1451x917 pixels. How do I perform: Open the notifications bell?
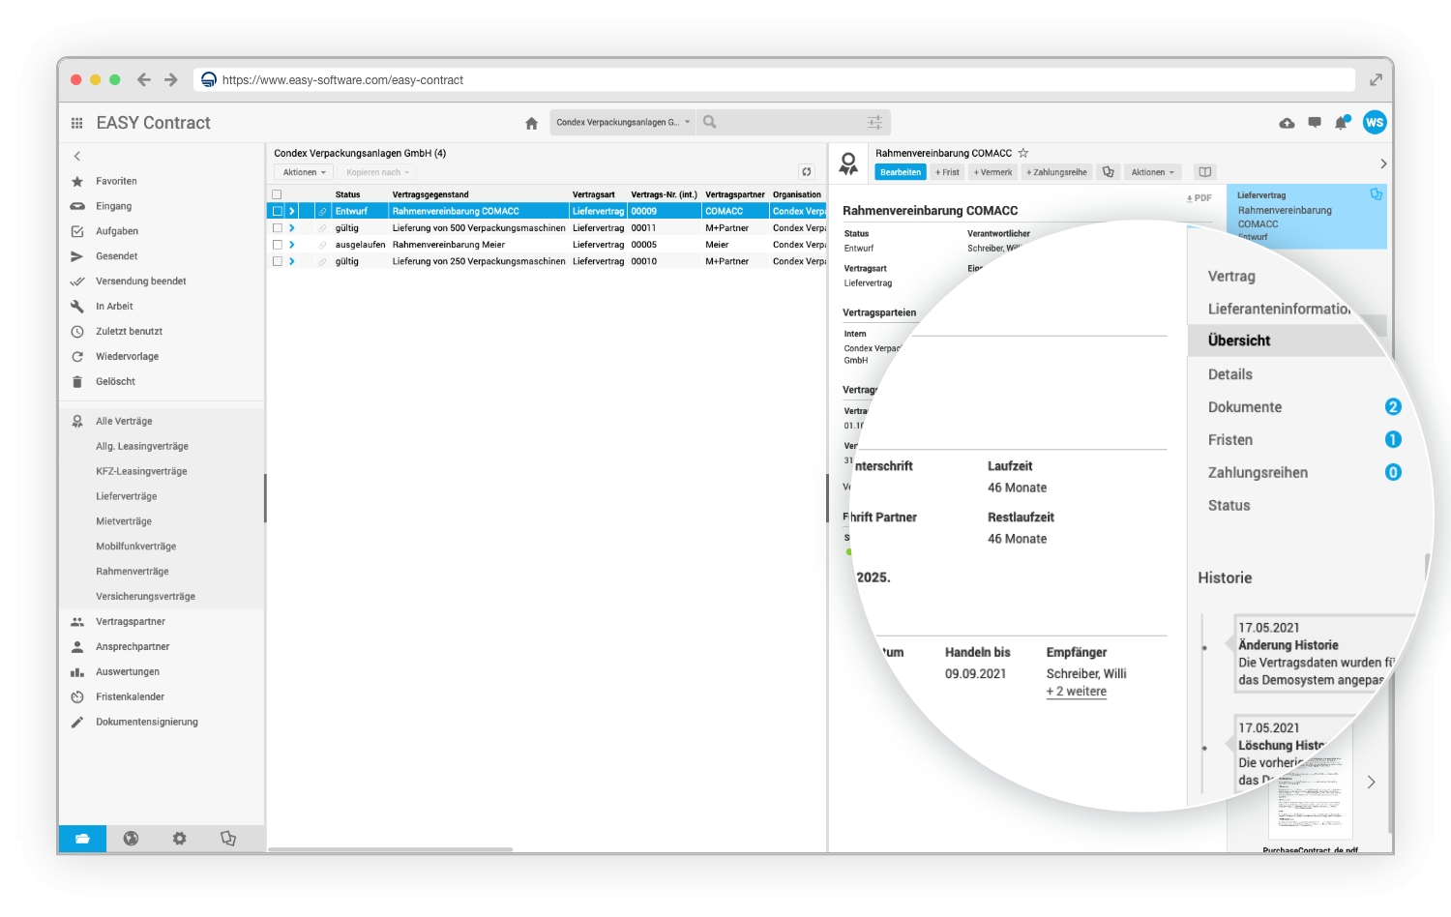(1342, 122)
